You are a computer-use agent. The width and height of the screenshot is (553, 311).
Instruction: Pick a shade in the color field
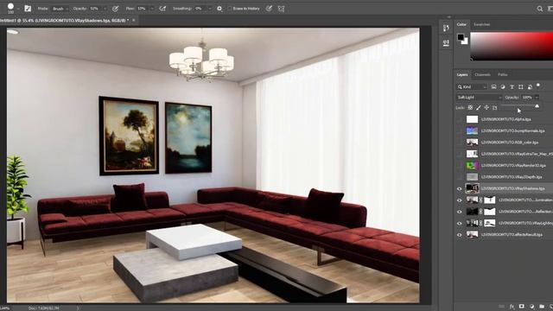click(x=512, y=46)
